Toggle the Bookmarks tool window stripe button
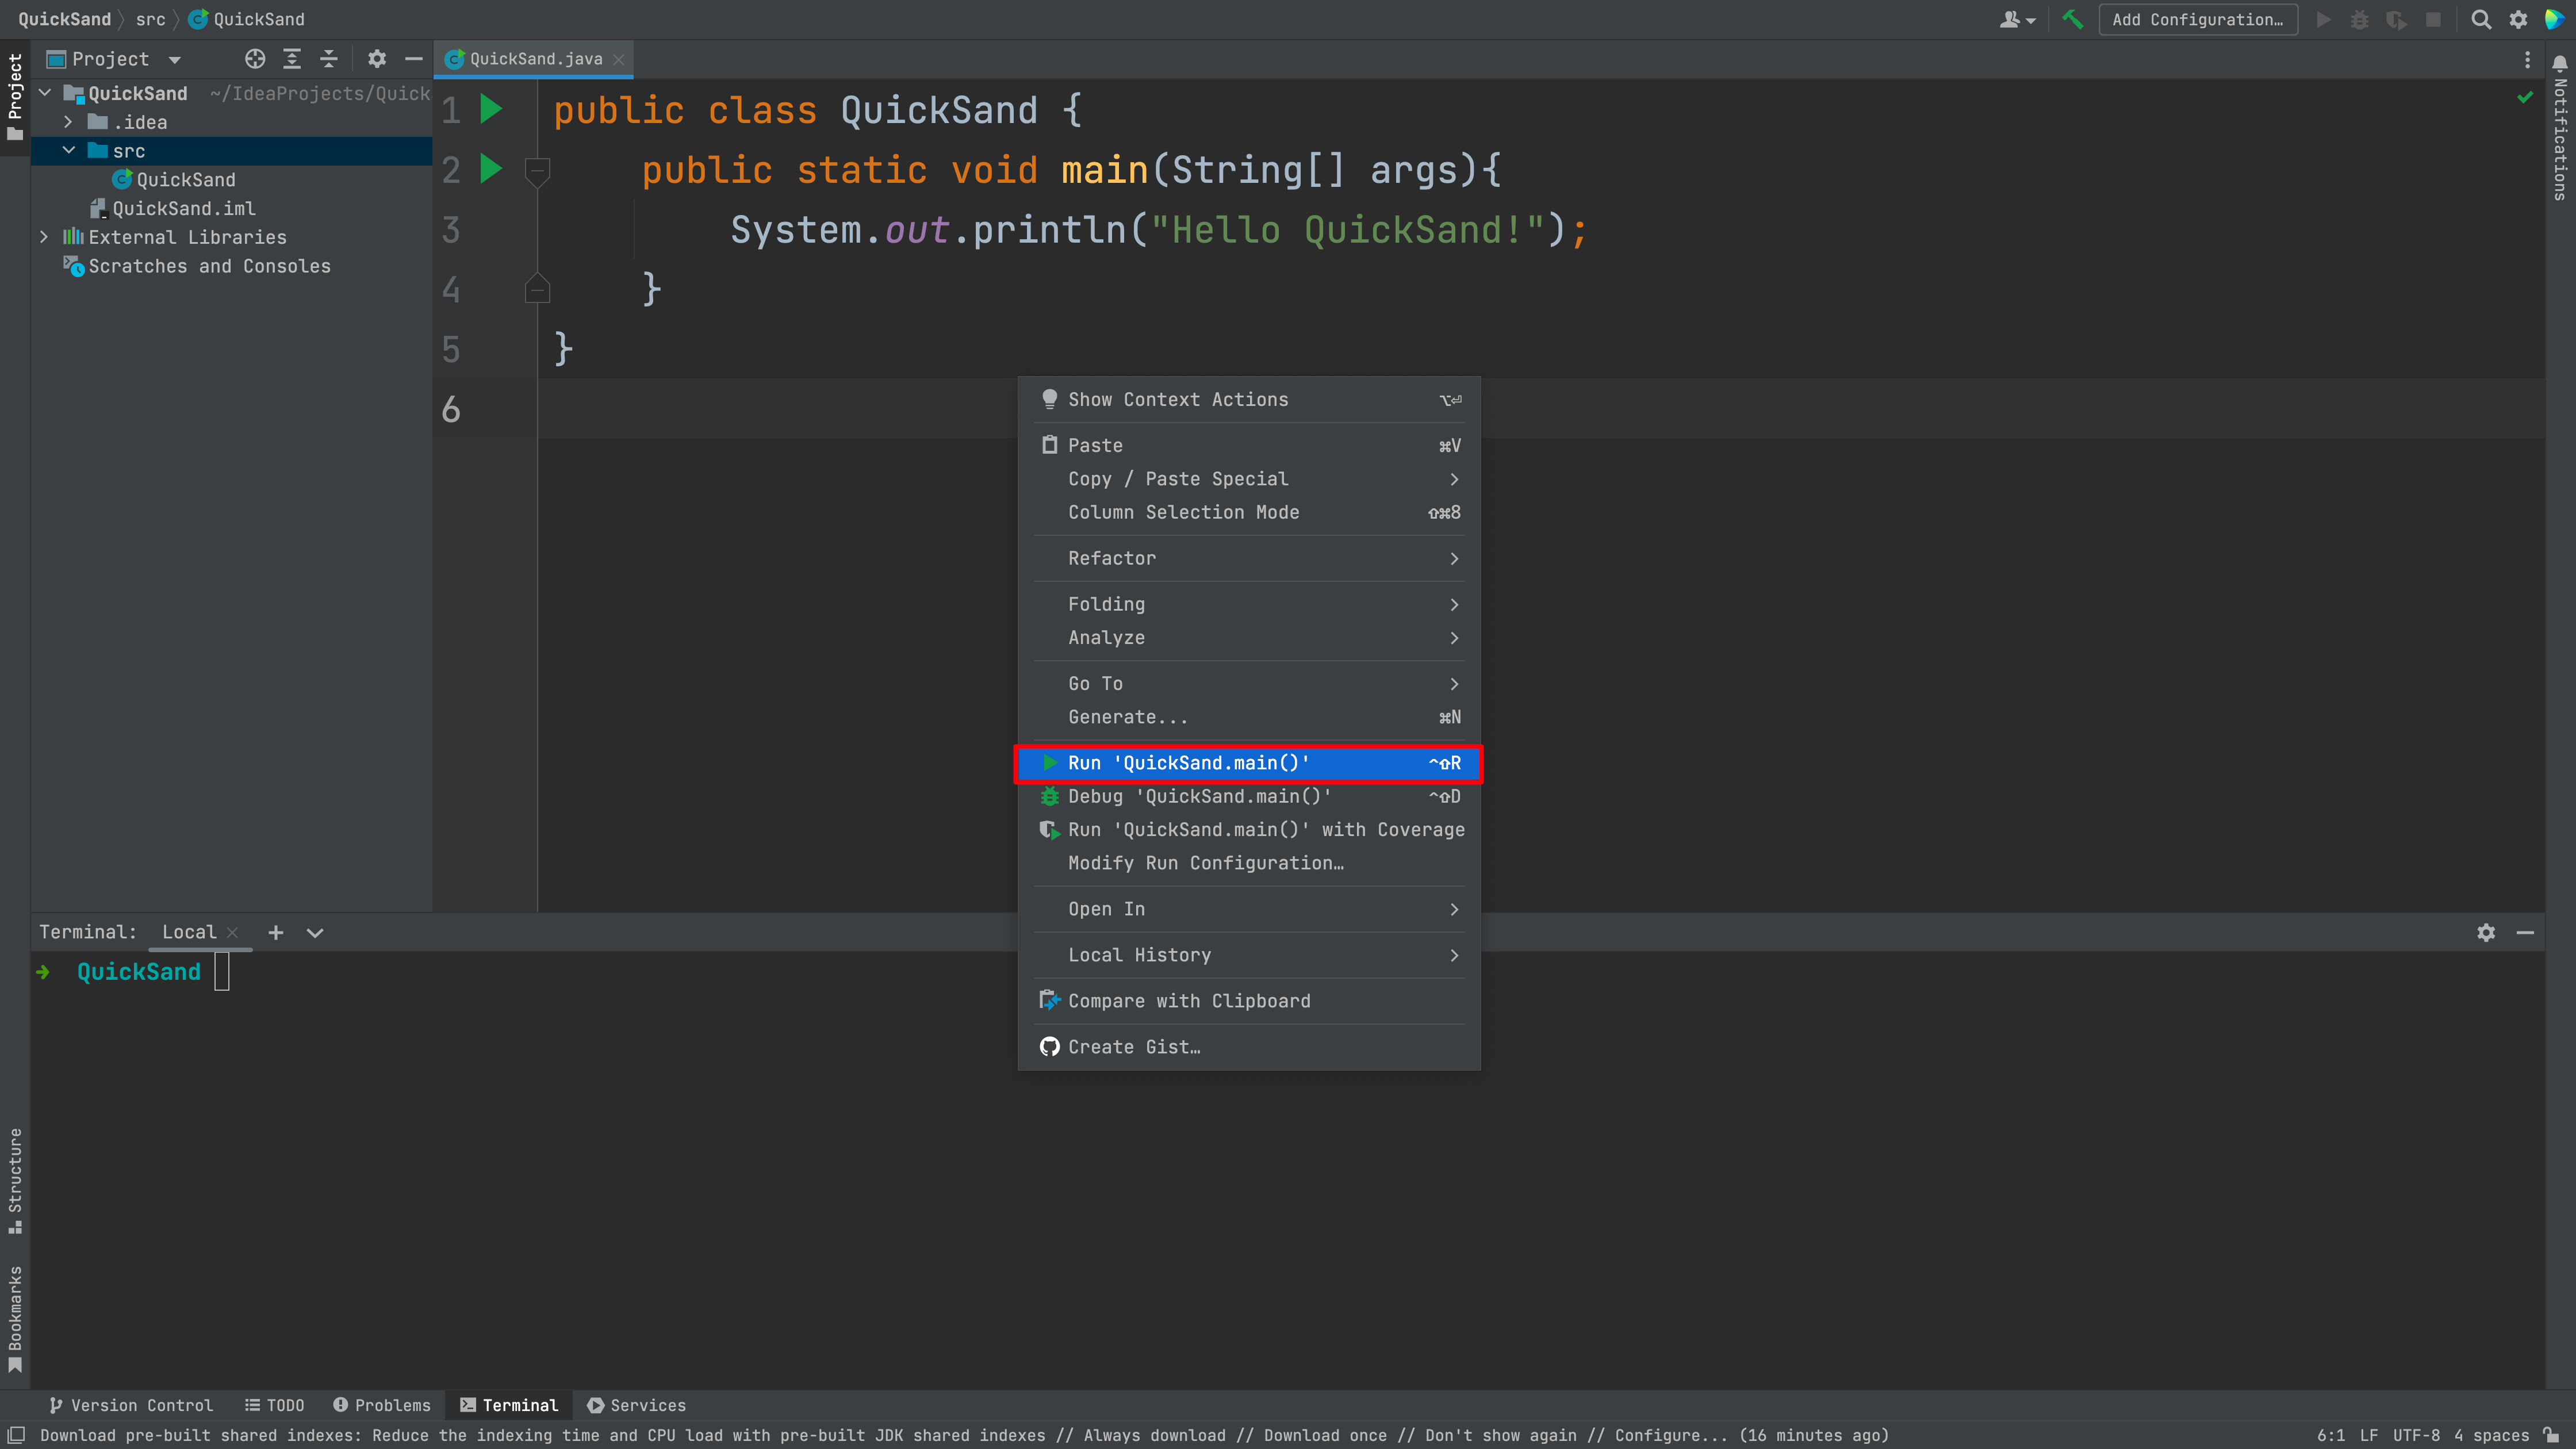 tap(15, 1319)
